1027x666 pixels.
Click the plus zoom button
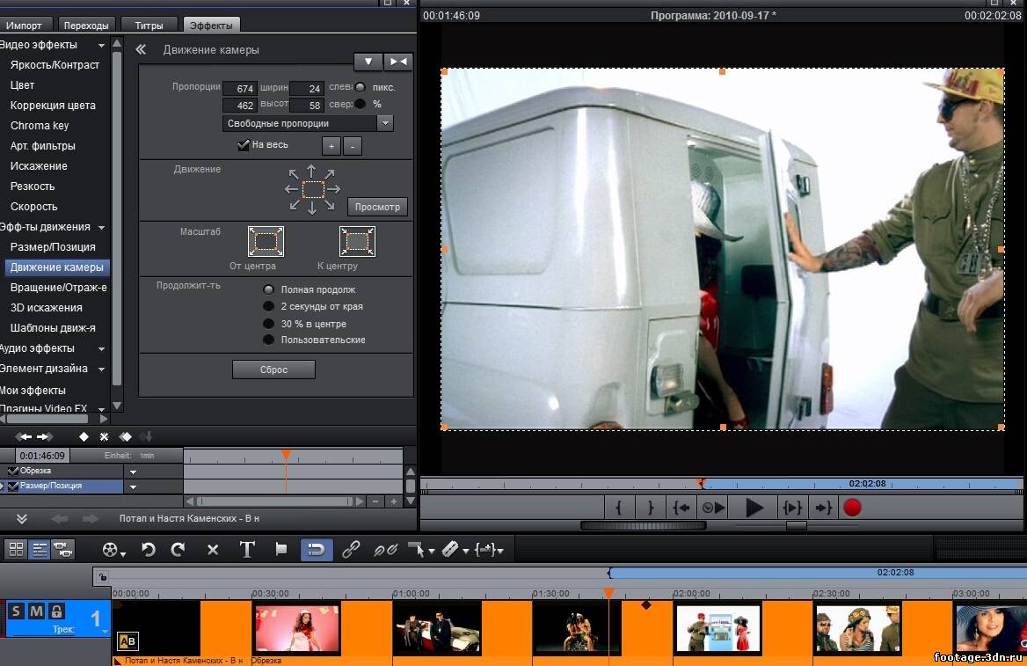(331, 146)
